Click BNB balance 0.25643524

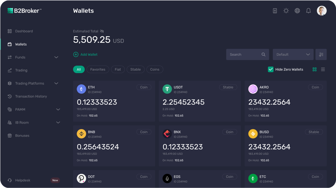pos(98,147)
